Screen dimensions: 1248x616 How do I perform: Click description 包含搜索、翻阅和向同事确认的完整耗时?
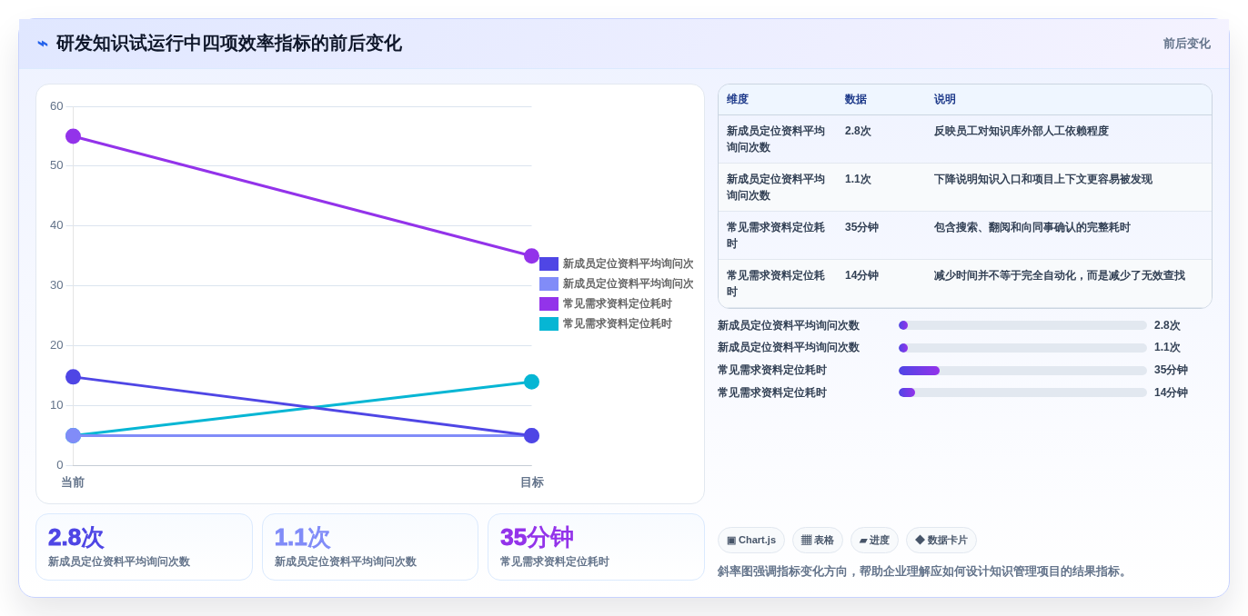(x=1032, y=227)
